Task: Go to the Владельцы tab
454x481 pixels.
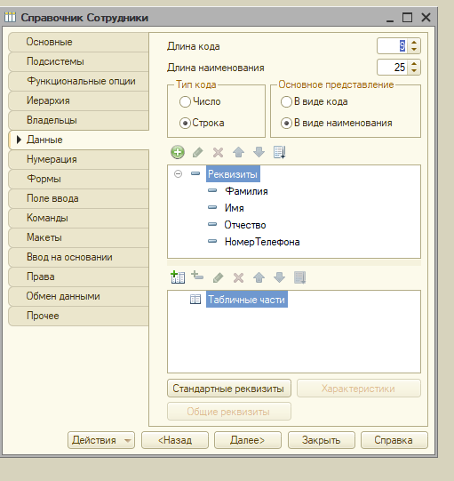Action: click(79, 120)
